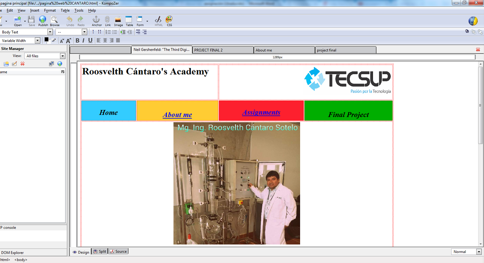The image size is (484, 263).
Task: Publish the page using the main toolbar Publish icon
Action: coord(43,21)
